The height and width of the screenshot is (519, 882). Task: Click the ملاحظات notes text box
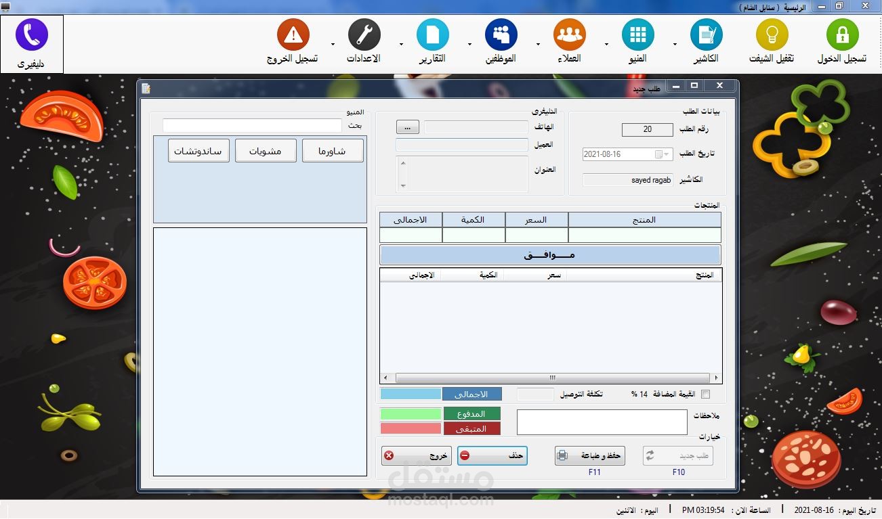pos(602,422)
